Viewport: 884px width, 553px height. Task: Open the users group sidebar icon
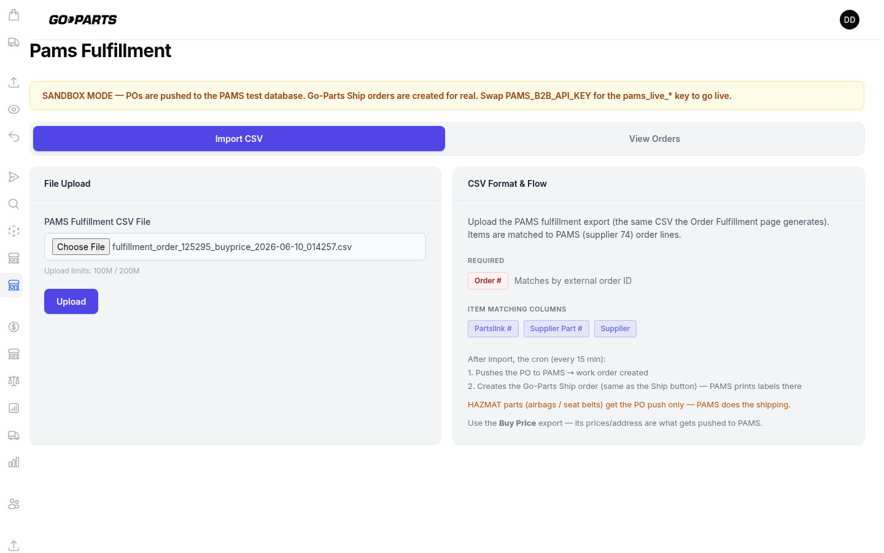[14, 504]
